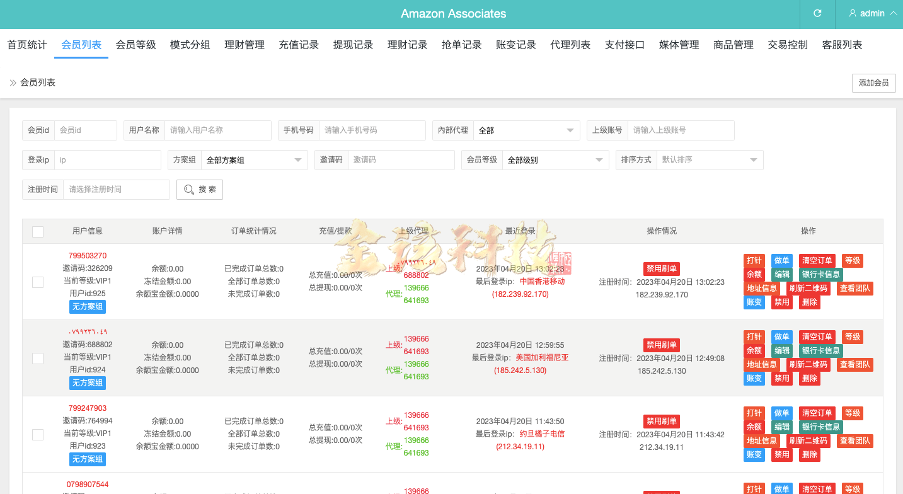The width and height of the screenshot is (903, 494).
Task: Click 银行卡信息 for user 799247903
Action: 820,427
